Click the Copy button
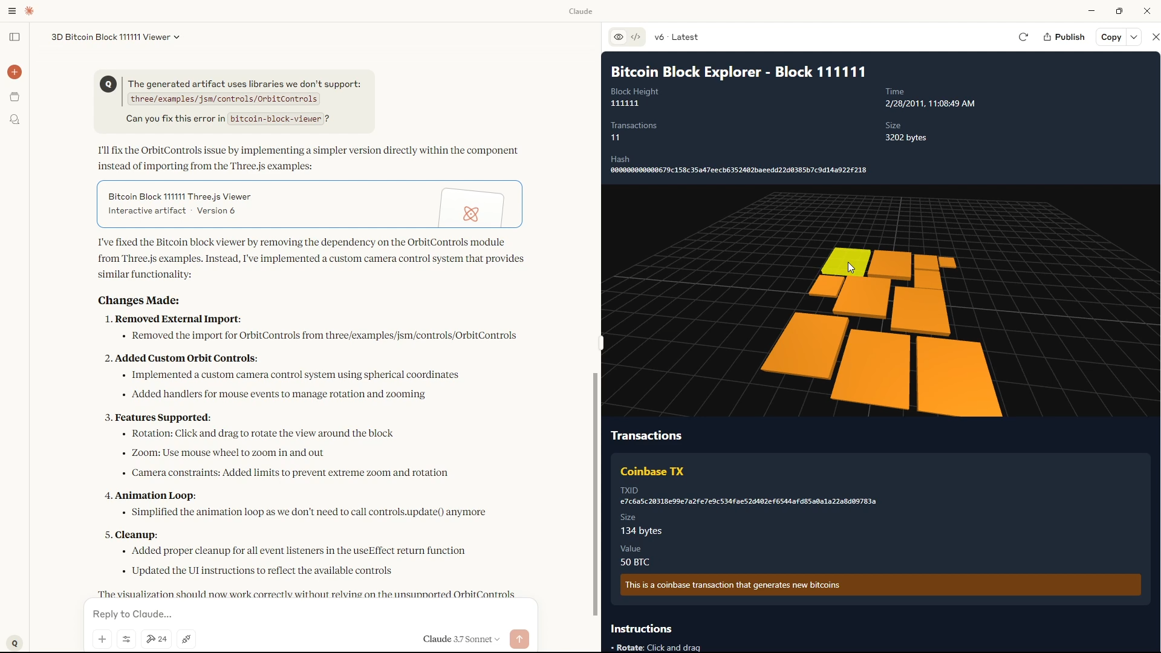The height and width of the screenshot is (653, 1161). click(x=1111, y=37)
